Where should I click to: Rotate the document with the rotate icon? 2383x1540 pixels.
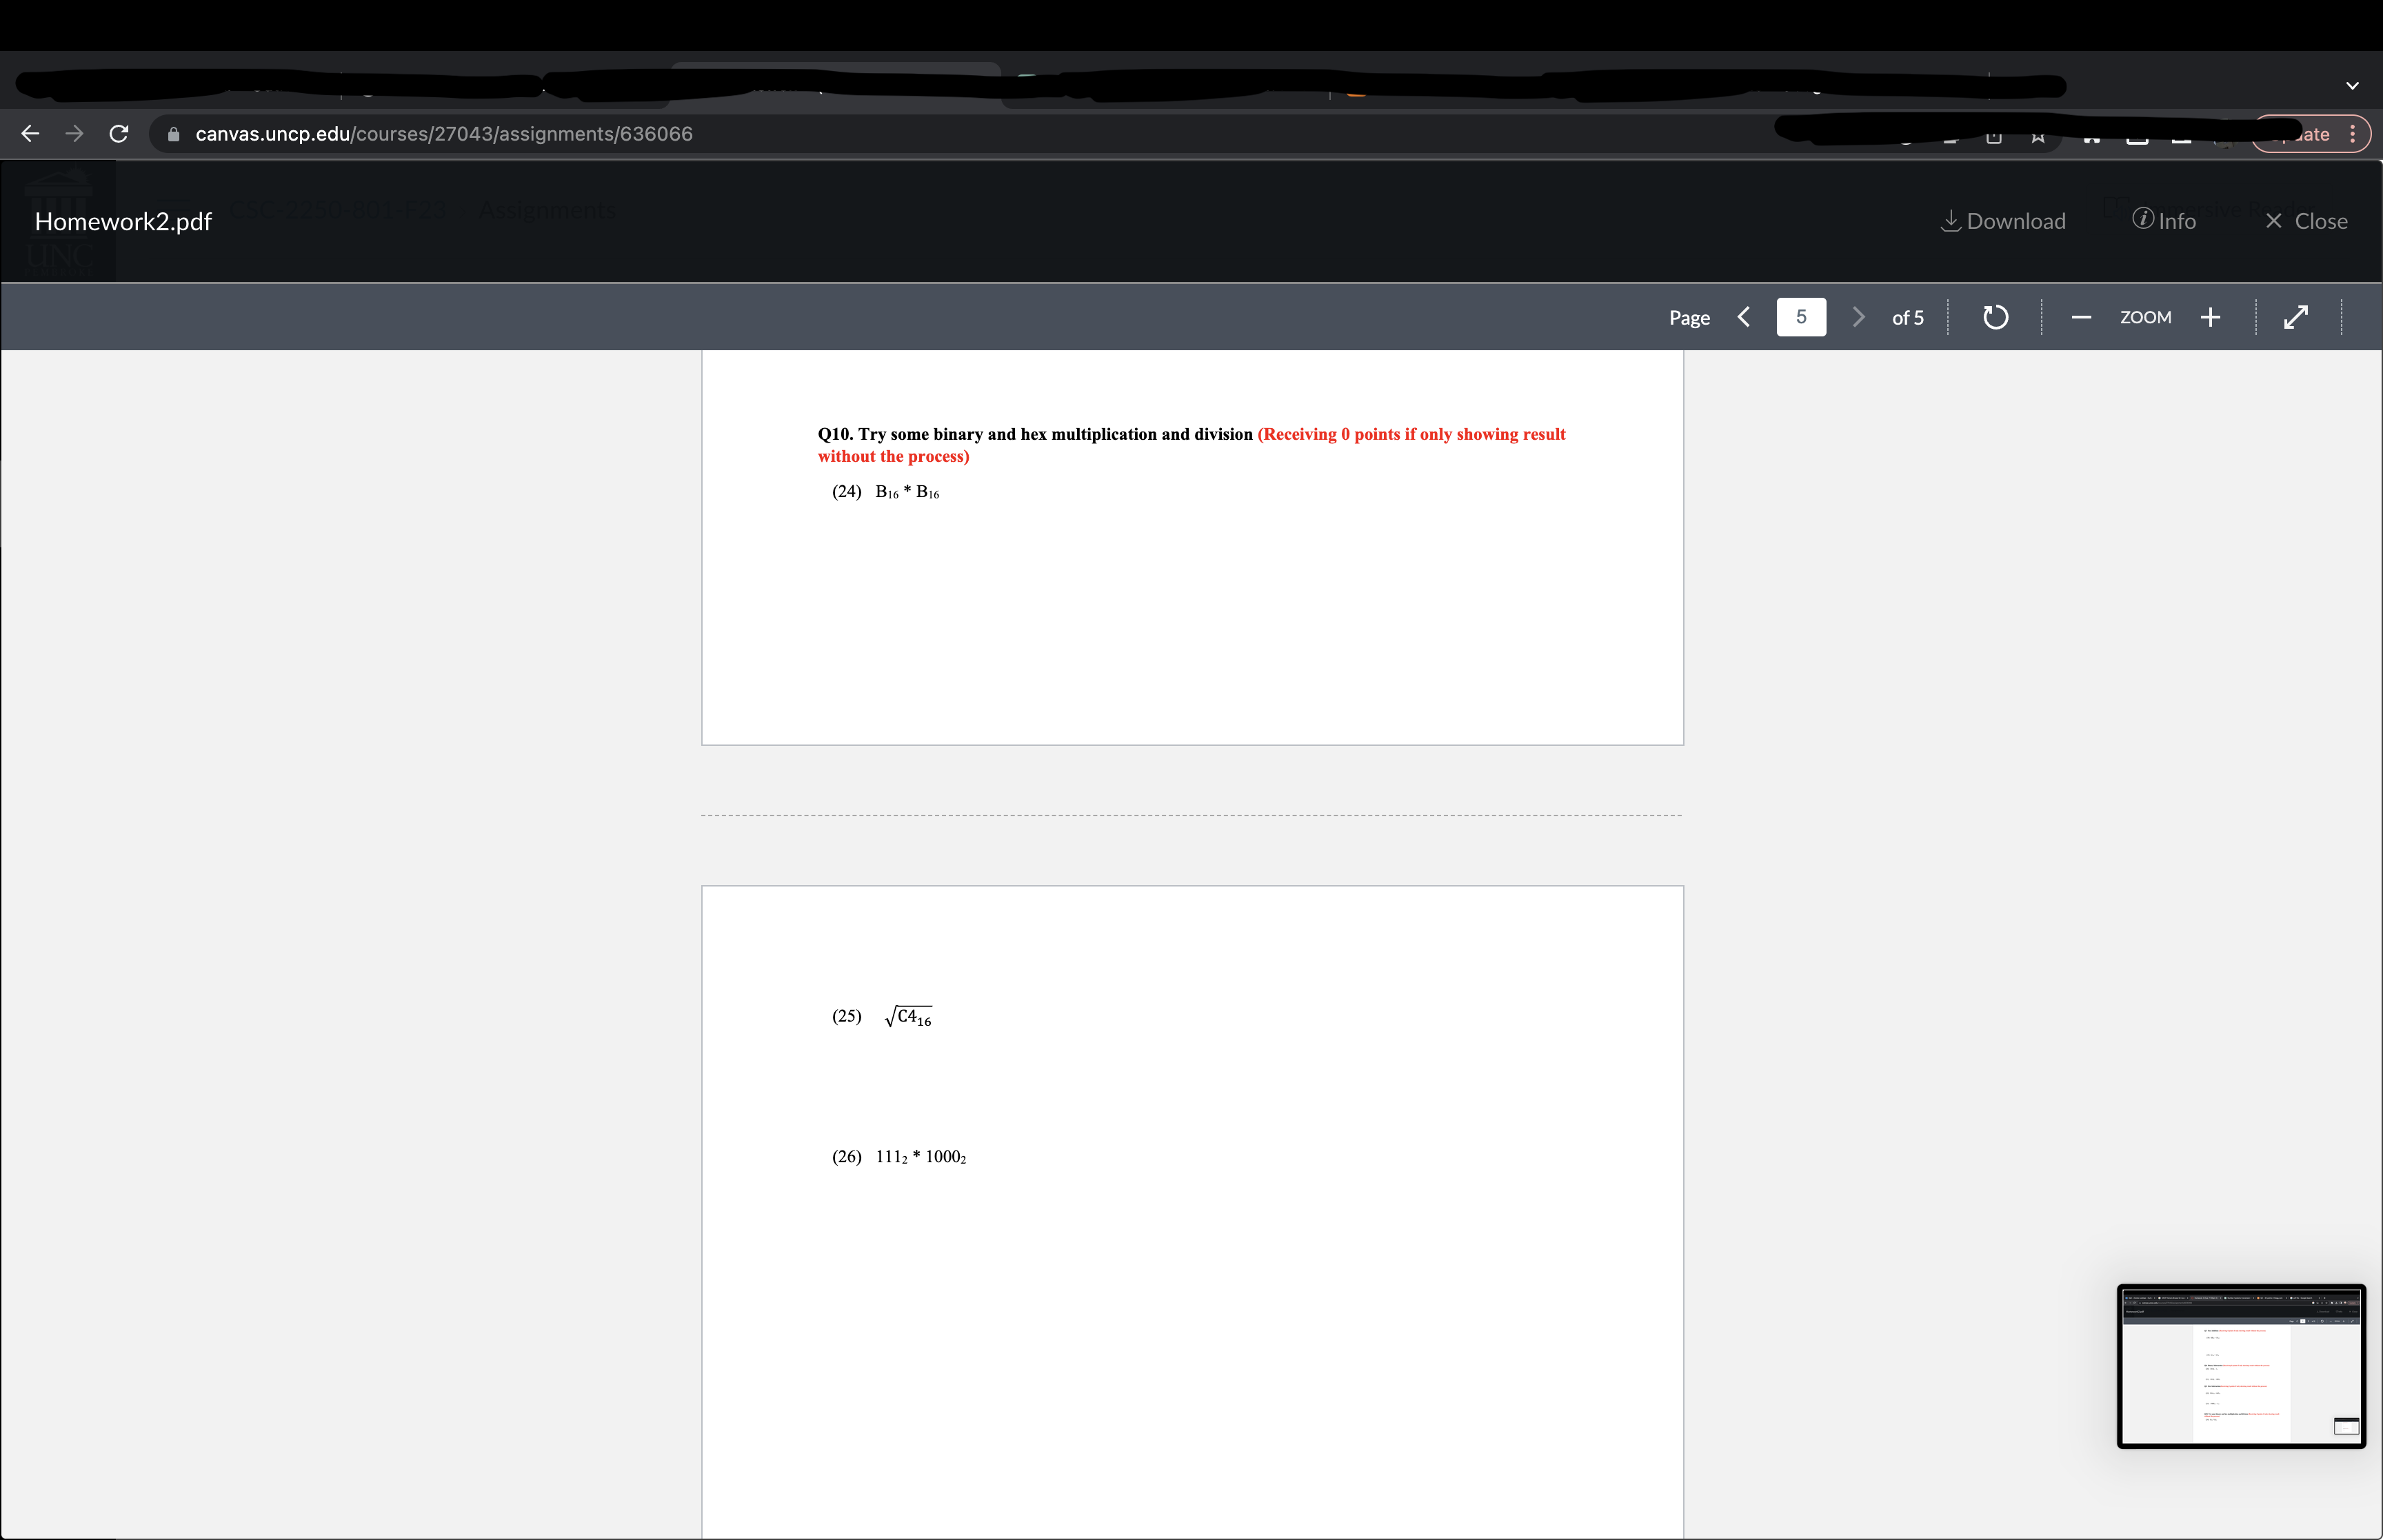click(x=1995, y=317)
